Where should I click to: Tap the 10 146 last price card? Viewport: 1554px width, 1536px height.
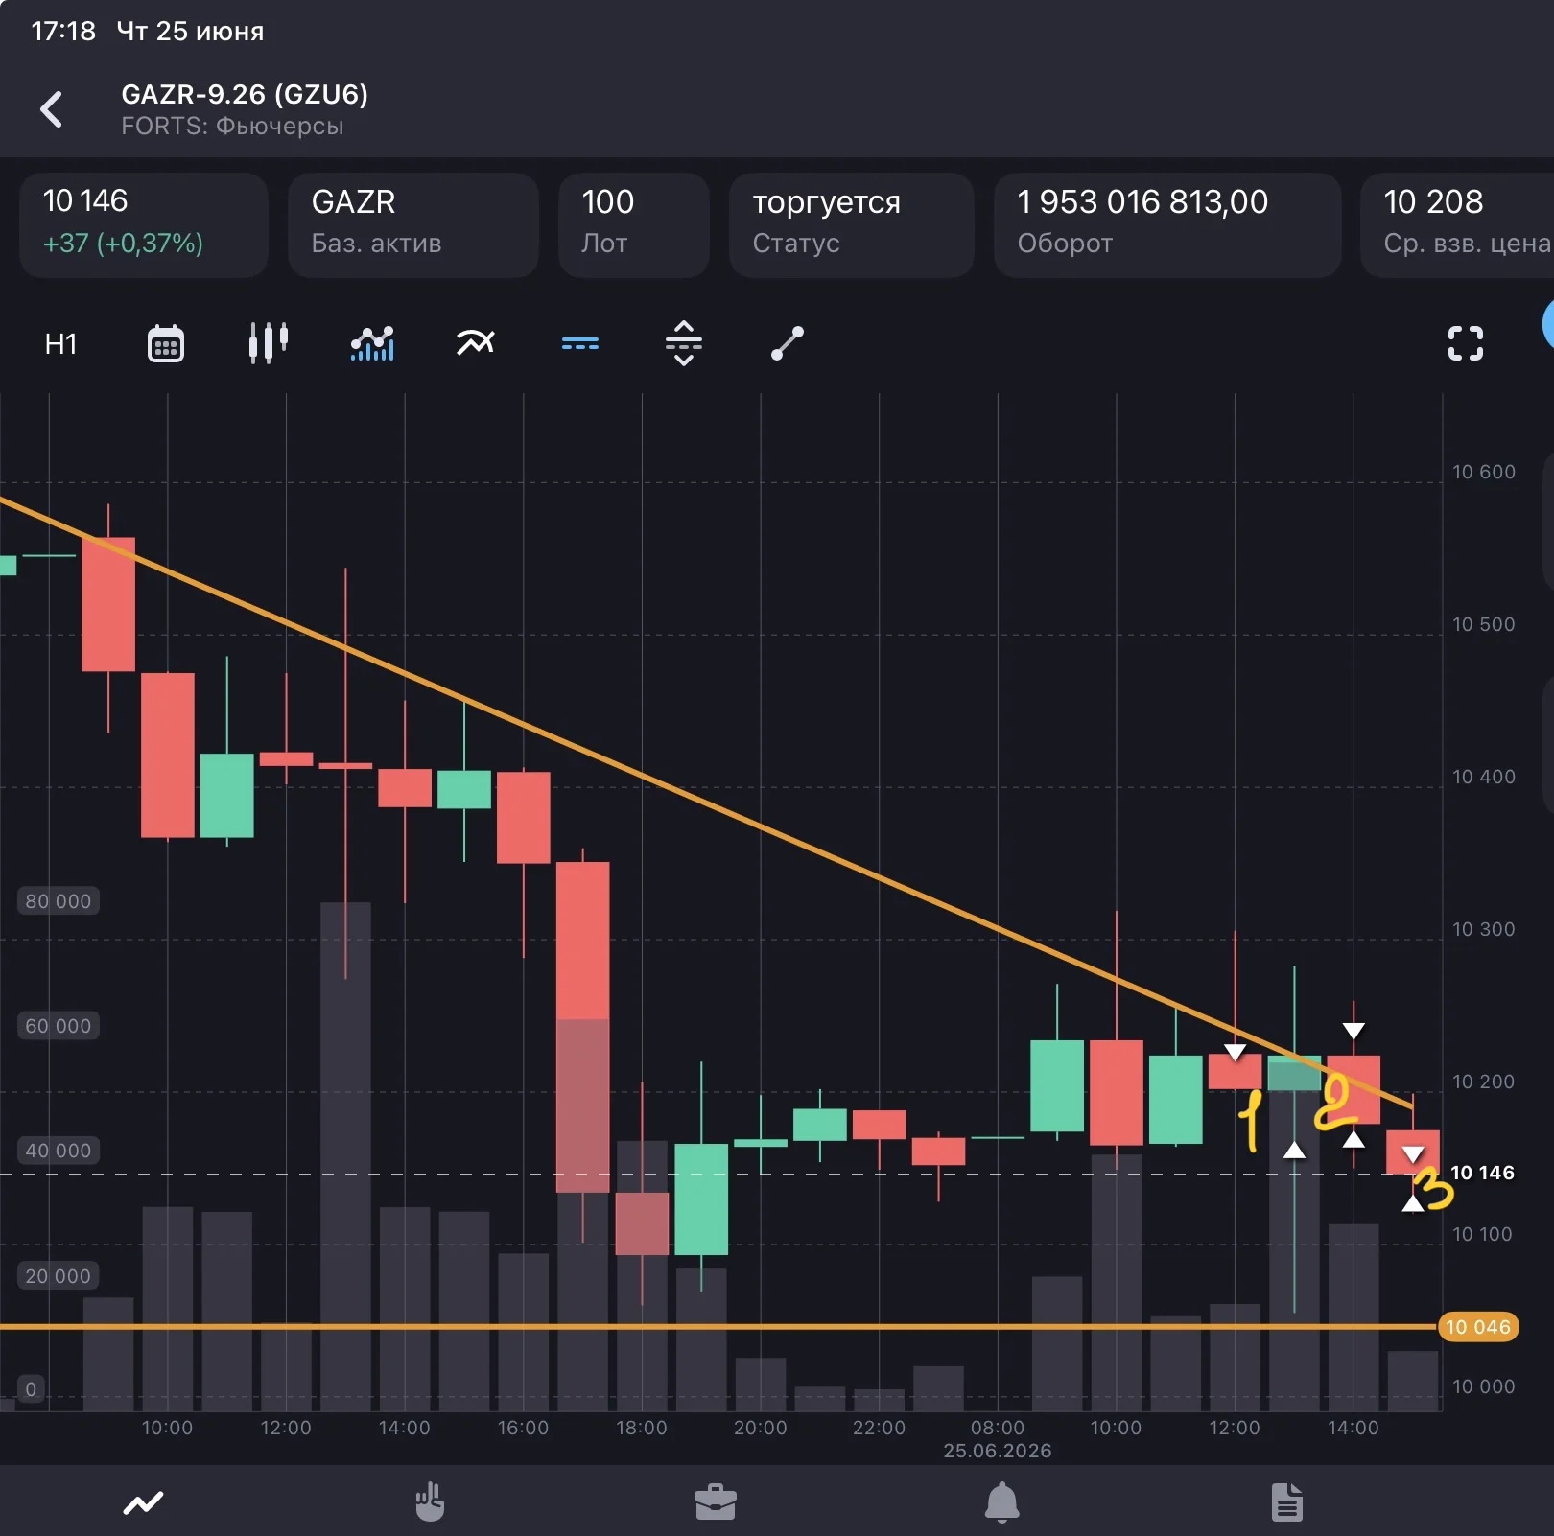[144, 225]
